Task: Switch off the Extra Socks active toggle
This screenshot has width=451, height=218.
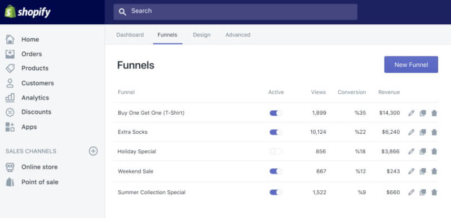Action: (x=276, y=132)
